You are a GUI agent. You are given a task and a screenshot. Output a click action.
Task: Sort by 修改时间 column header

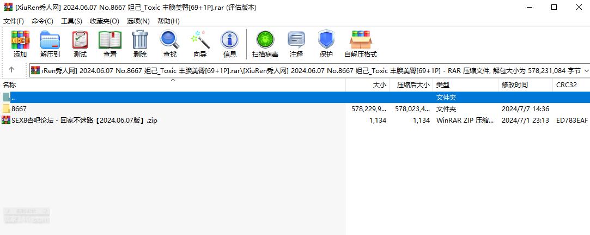tap(526, 85)
